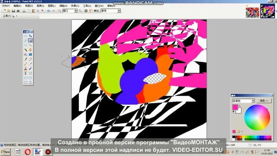Click the Print toolbar icon
277x156 pixels.
click(x=18, y=11)
